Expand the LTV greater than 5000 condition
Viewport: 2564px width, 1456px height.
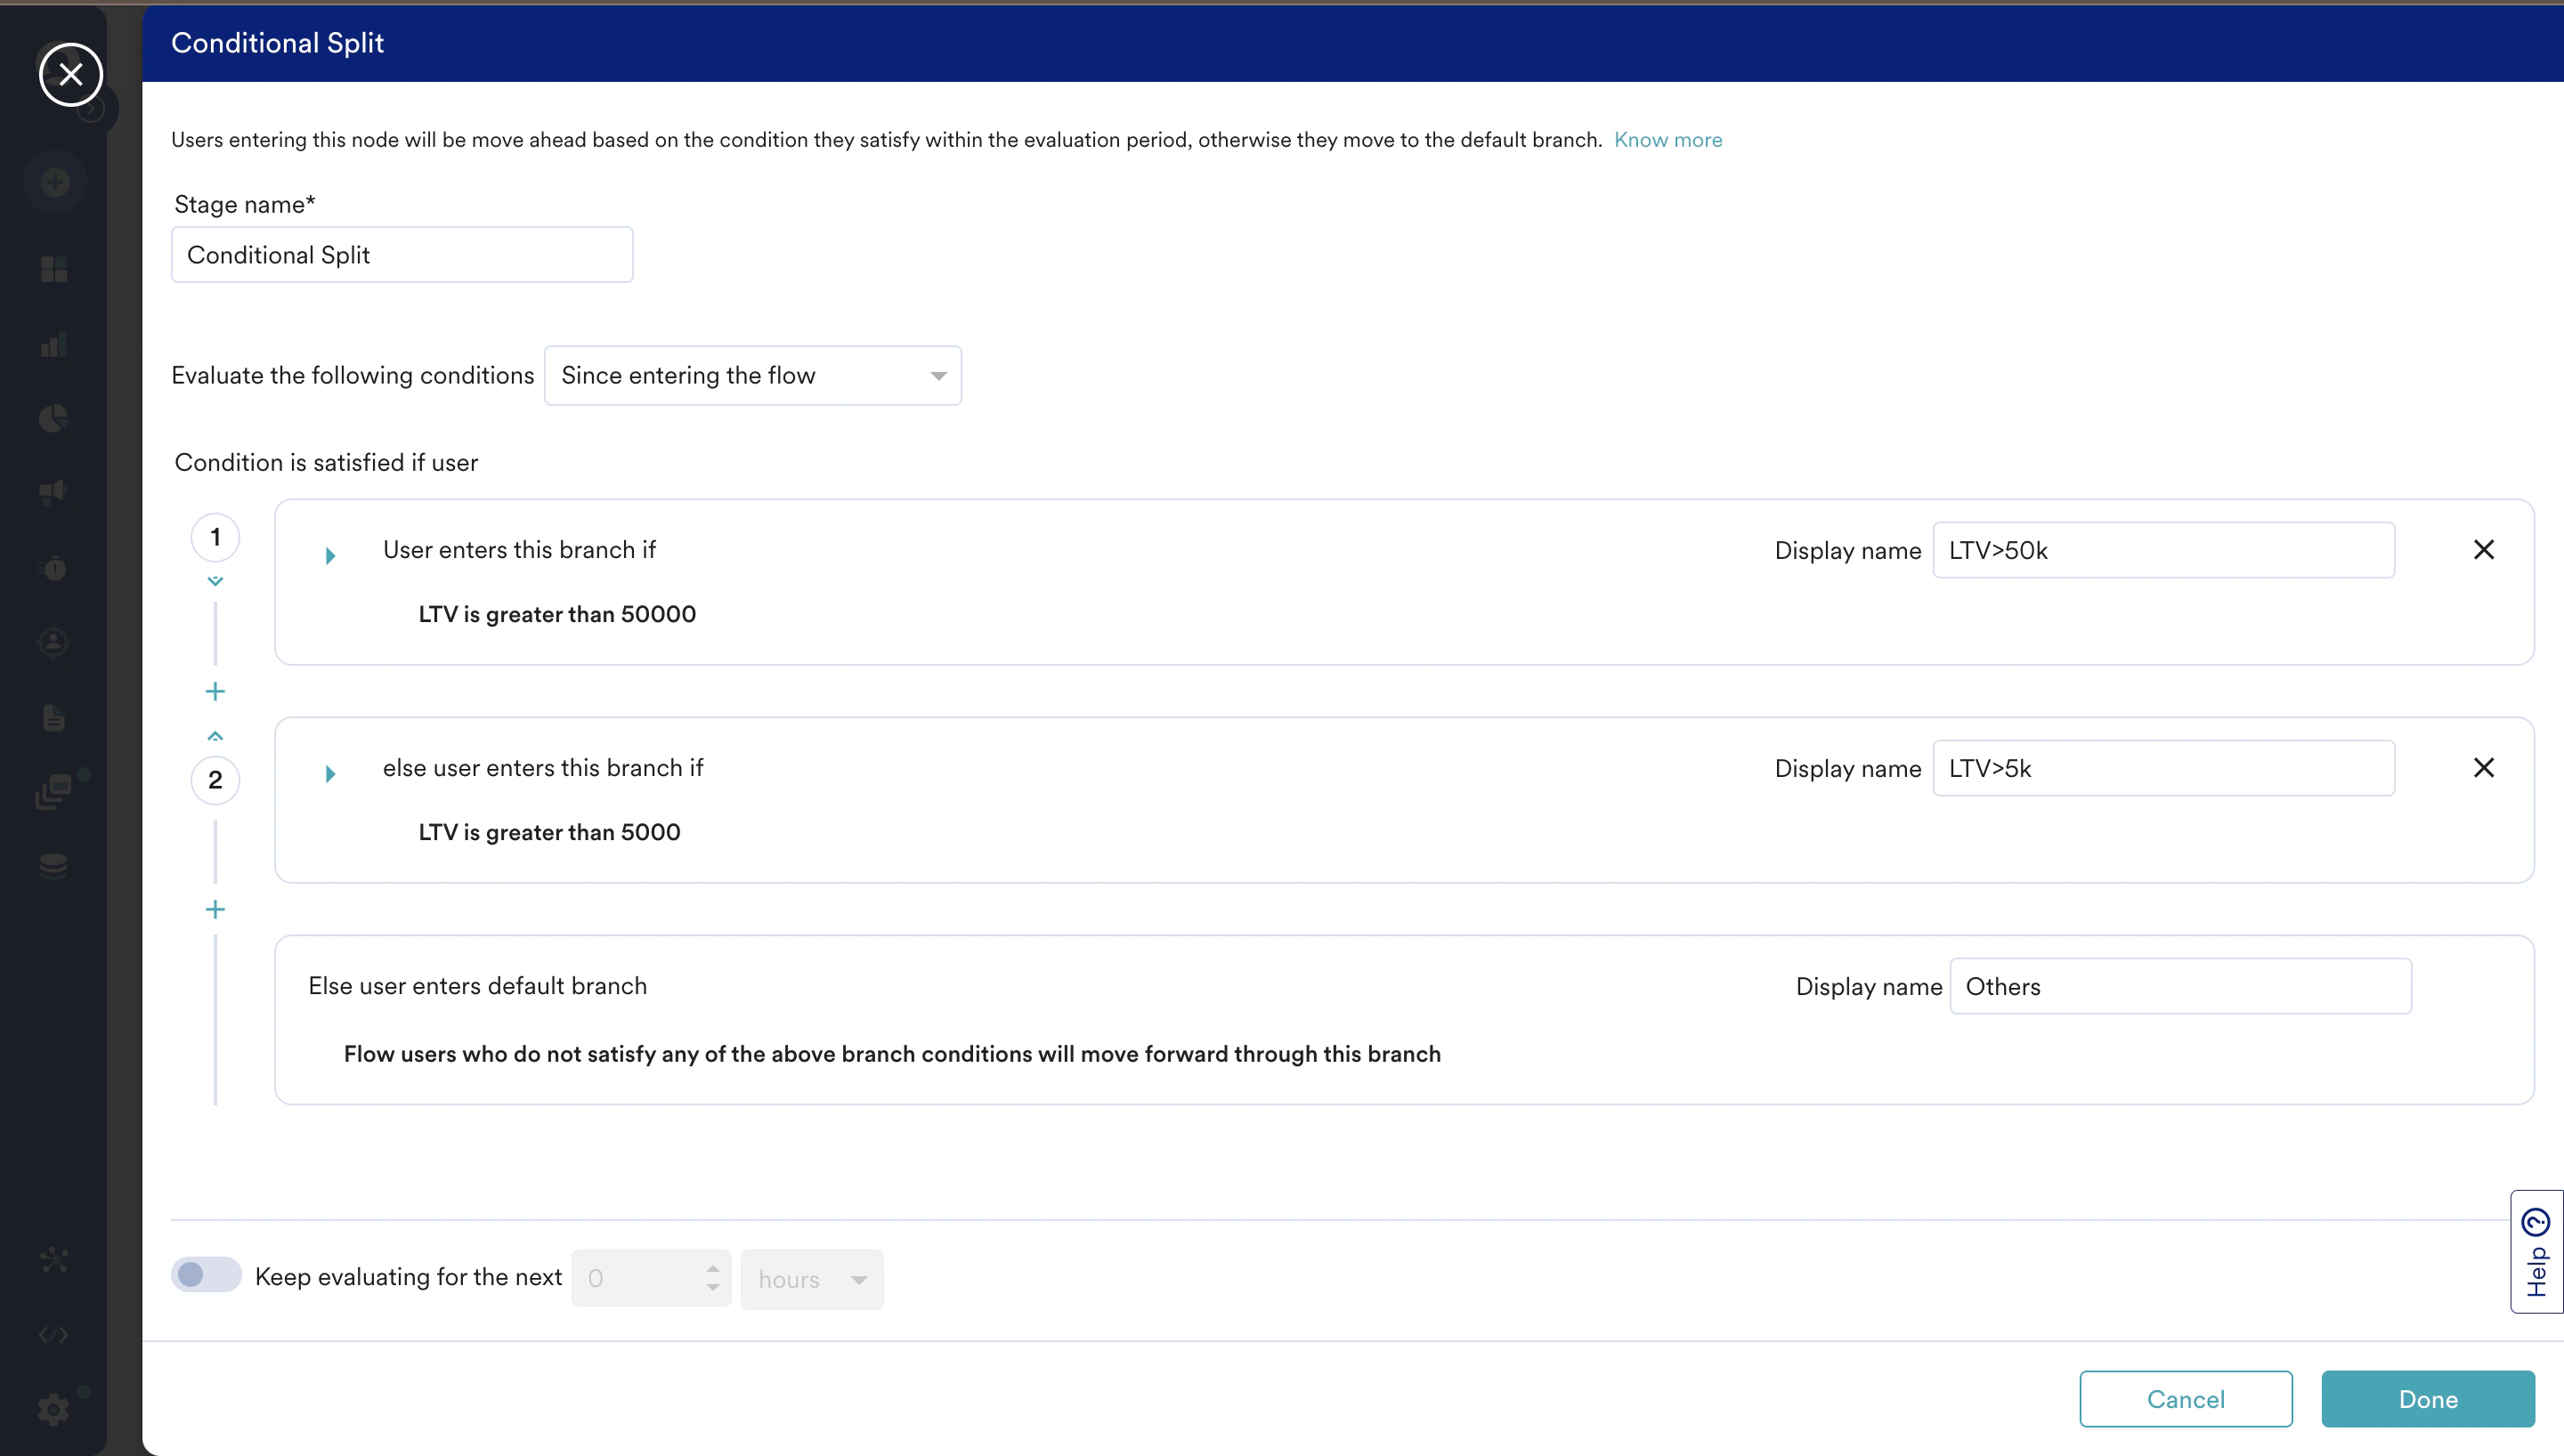[330, 774]
